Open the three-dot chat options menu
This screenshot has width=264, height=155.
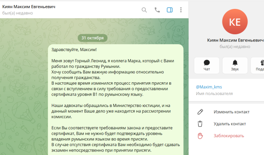pyautogui.click(x=181, y=10)
